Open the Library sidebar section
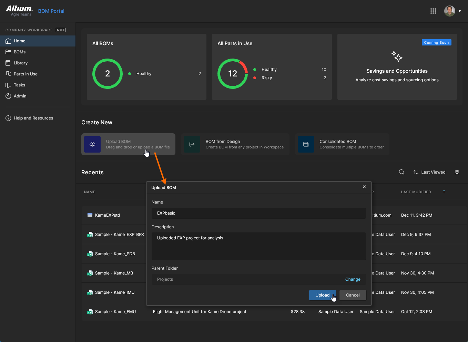 click(21, 63)
